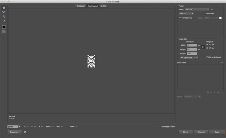Open the Matte color dropdown
This screenshot has width=226, height=138.
[x=211, y=18]
